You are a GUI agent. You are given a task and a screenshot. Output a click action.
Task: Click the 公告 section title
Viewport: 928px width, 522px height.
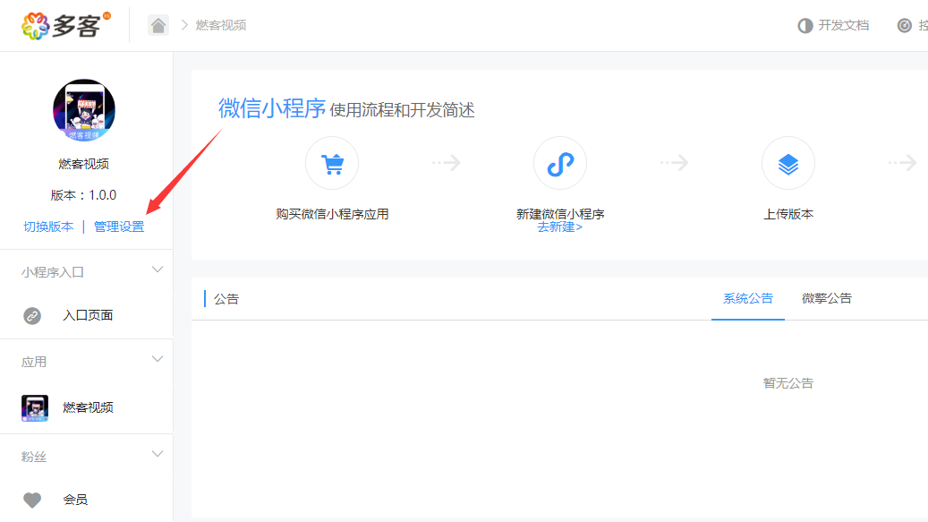click(x=226, y=299)
